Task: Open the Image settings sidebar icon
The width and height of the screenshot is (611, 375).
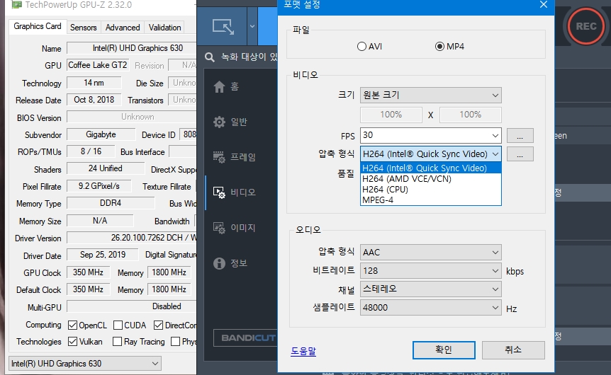Action: point(220,228)
